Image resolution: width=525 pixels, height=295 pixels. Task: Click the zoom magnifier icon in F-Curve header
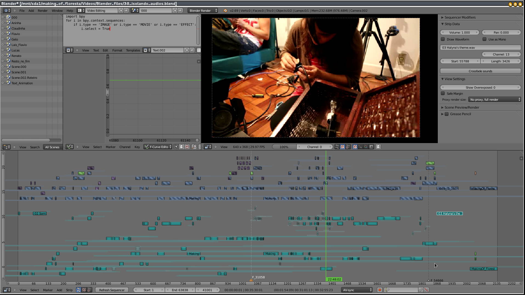point(194,147)
